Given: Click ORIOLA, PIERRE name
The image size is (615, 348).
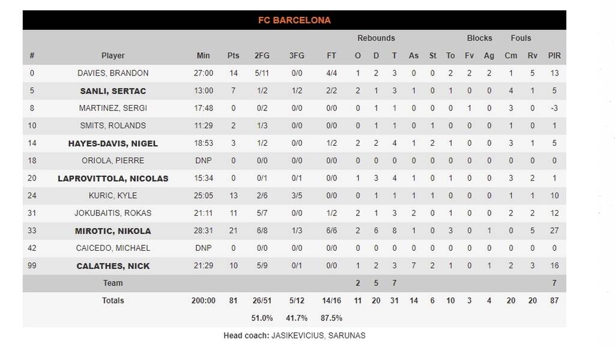Looking at the screenshot, I should click(113, 161).
